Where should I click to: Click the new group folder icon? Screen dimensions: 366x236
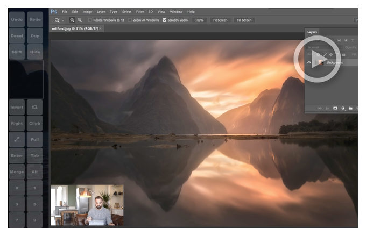[x=350, y=108]
